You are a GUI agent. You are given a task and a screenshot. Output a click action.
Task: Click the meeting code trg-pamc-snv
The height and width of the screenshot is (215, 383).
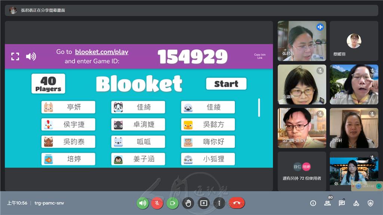49,203
